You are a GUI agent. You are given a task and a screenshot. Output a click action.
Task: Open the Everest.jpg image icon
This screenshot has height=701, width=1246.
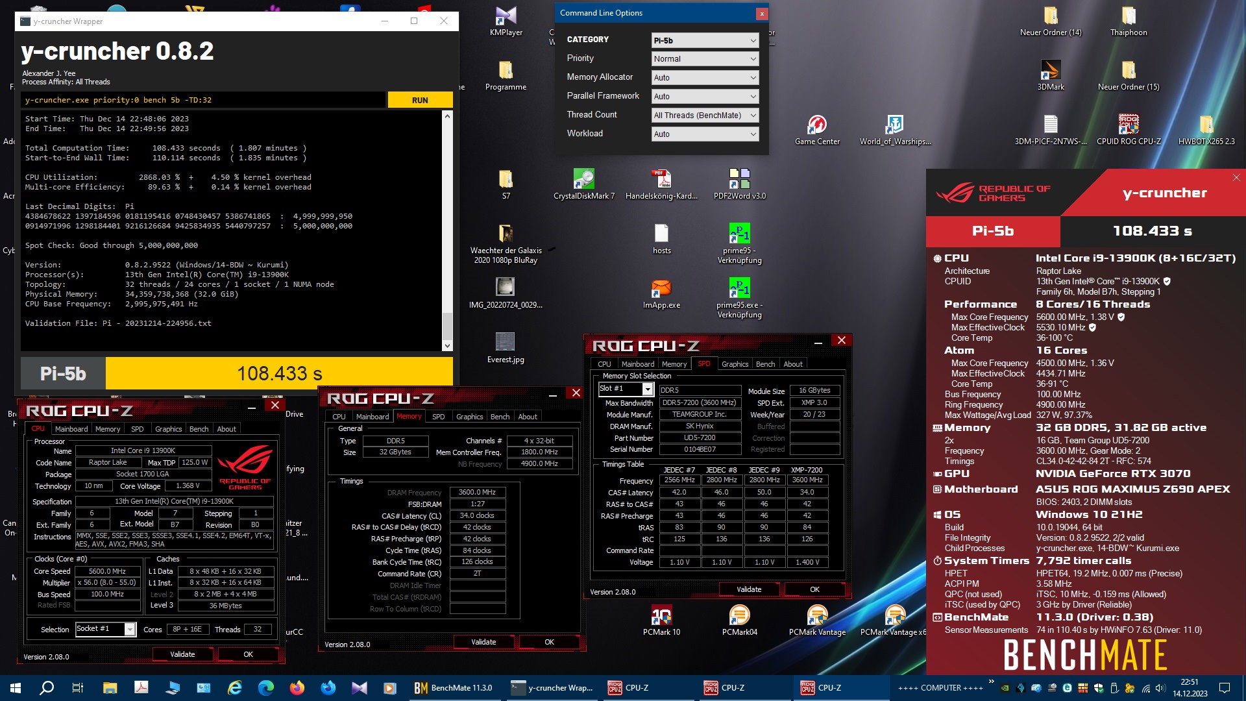[x=506, y=347]
